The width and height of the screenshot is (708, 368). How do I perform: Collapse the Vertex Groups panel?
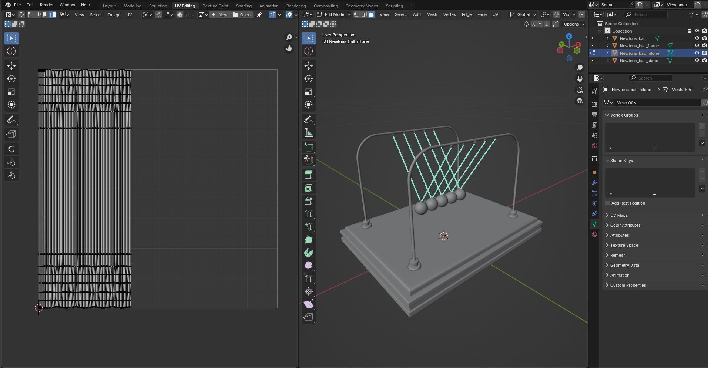click(624, 115)
